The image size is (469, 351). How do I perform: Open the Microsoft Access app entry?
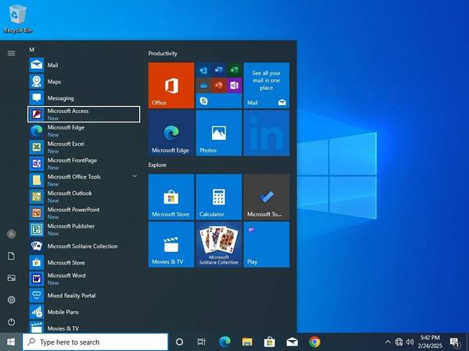point(83,114)
